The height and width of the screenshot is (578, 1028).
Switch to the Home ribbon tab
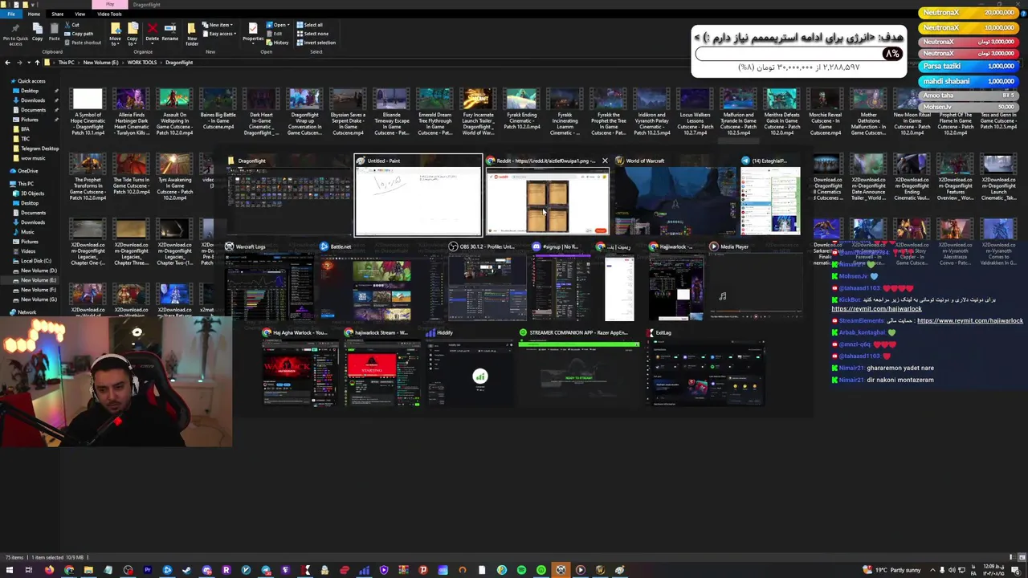(x=34, y=14)
